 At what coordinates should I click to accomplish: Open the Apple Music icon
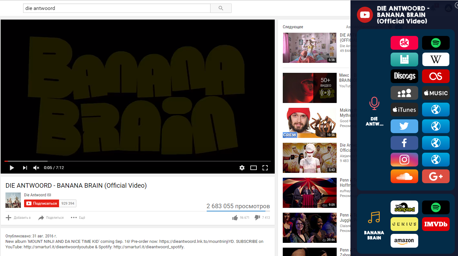click(436, 93)
